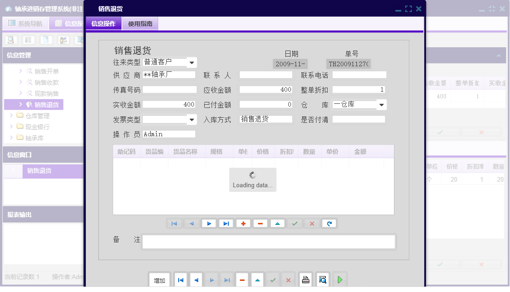The height and width of the screenshot is (292, 510).
Task: Open the 发票类型 dropdown
Action: pyautogui.click(x=192, y=119)
